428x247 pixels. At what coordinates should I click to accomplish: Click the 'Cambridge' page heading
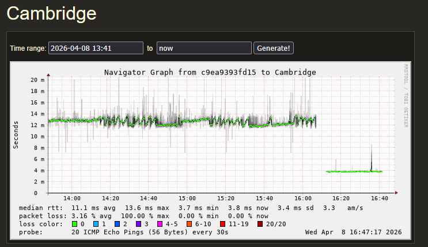[52, 13]
